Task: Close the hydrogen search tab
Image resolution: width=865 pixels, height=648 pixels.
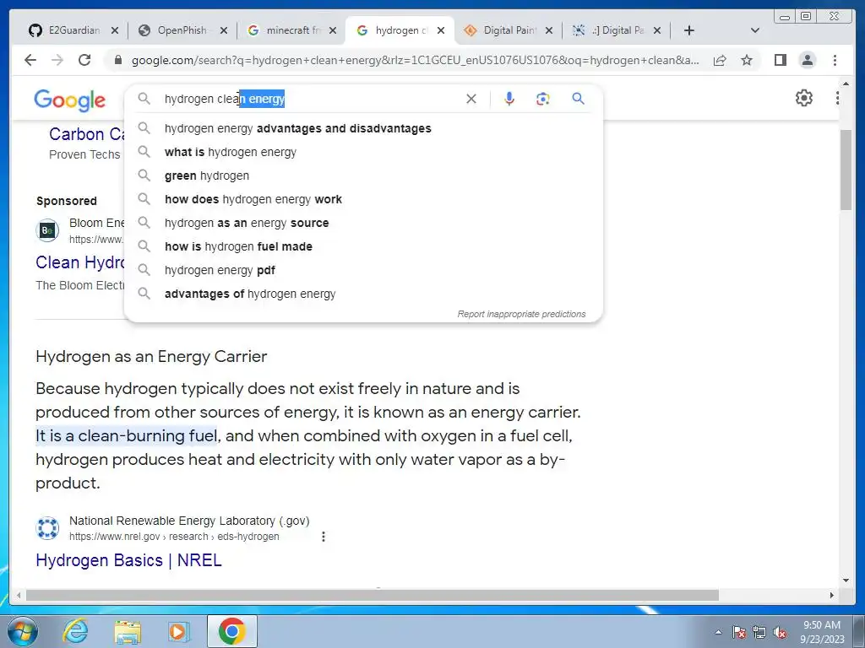Action: (441, 30)
